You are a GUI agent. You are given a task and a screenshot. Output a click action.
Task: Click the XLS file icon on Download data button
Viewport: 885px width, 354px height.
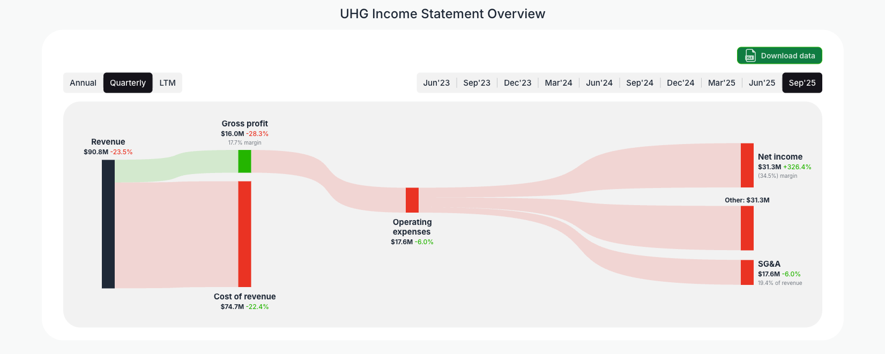point(749,55)
